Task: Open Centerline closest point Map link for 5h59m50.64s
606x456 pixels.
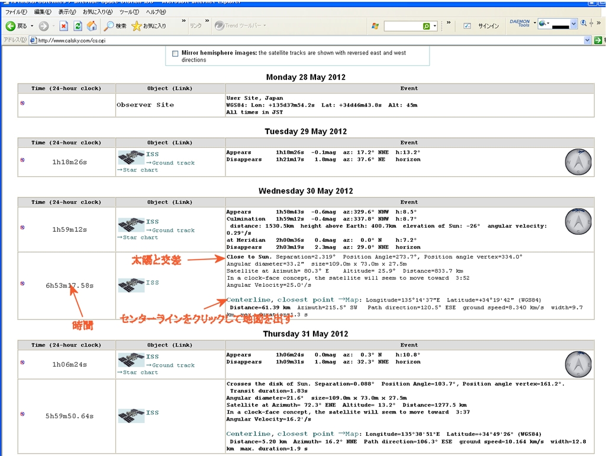Action: click(x=293, y=434)
